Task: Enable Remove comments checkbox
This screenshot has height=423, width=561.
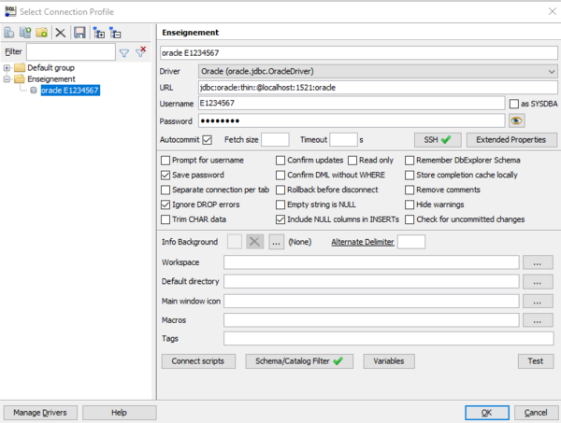Action: pos(410,190)
